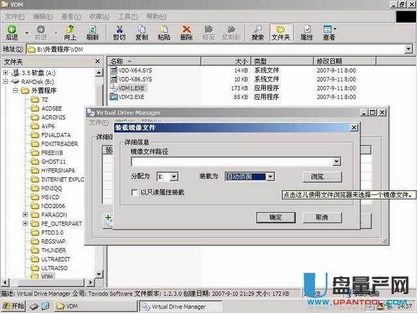Open 文件(F) menu in Virtual Drive Manager
The width and height of the screenshot is (417, 313).
(98, 123)
